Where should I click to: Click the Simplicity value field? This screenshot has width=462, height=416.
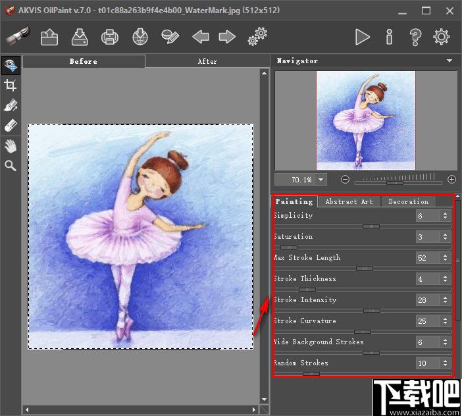pos(428,216)
